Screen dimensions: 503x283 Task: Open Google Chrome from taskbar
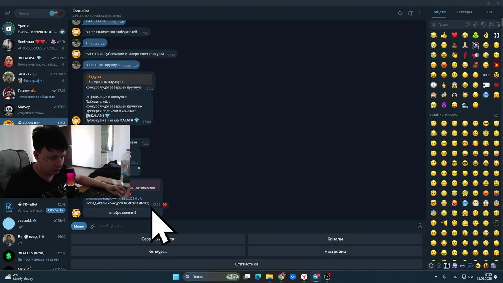(281, 277)
